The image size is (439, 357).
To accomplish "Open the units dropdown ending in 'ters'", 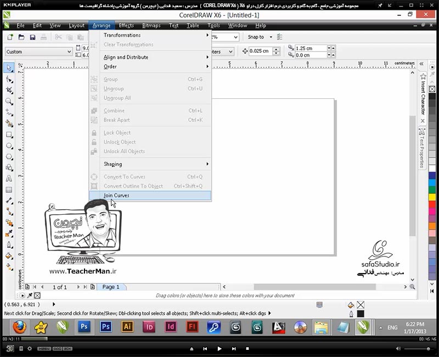I will pyautogui.click(x=230, y=52).
